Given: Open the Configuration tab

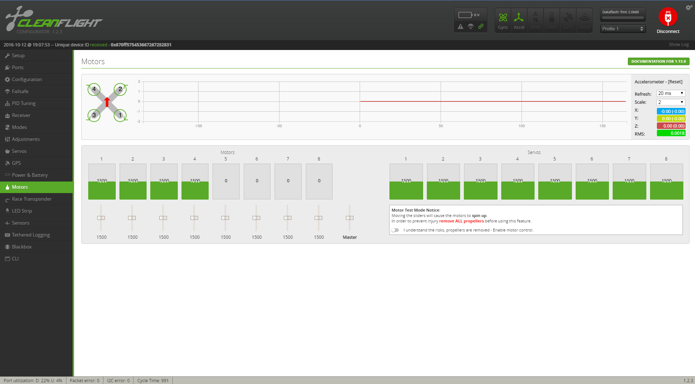Looking at the screenshot, I should [36, 79].
